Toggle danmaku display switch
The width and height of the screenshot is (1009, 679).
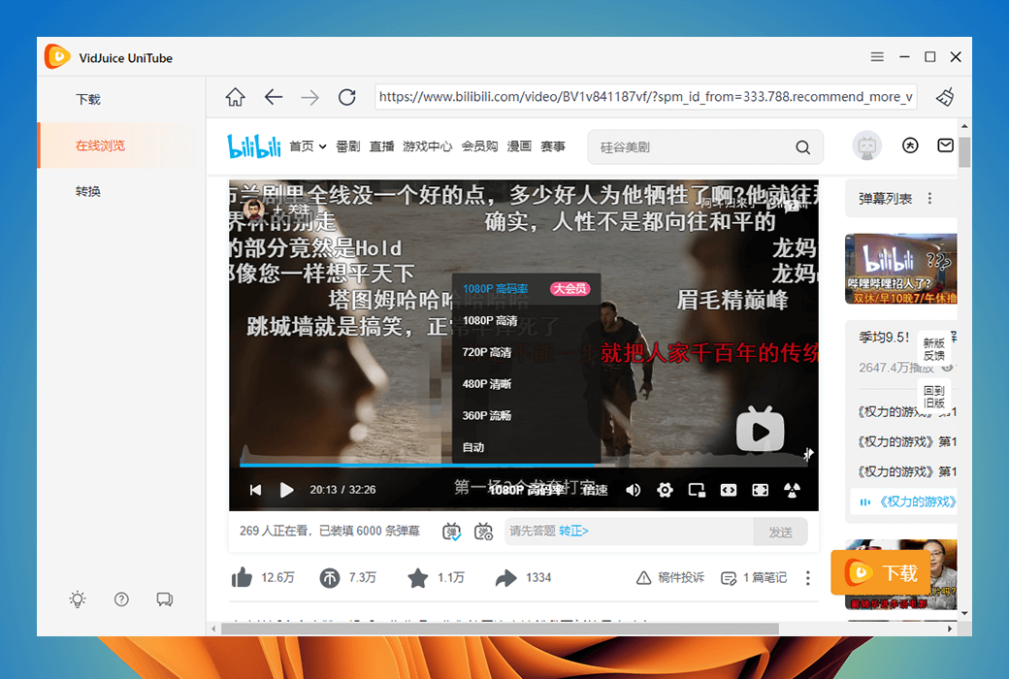coord(452,532)
